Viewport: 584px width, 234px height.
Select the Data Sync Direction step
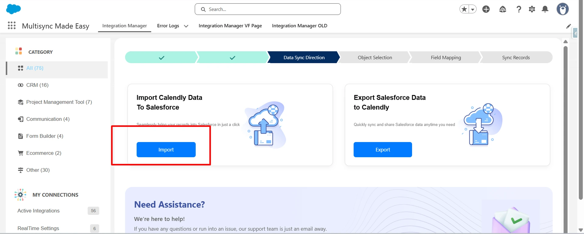[x=304, y=57]
